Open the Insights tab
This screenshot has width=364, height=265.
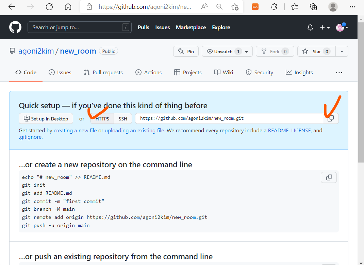point(299,73)
